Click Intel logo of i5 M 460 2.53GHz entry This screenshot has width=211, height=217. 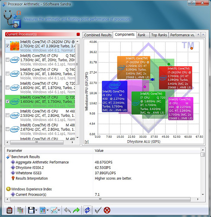point(14,115)
